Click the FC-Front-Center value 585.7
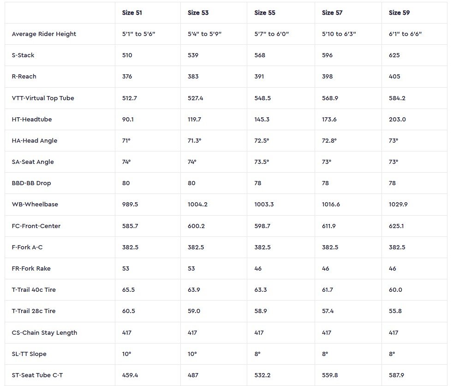This screenshot has height=386, width=465. (x=130, y=226)
